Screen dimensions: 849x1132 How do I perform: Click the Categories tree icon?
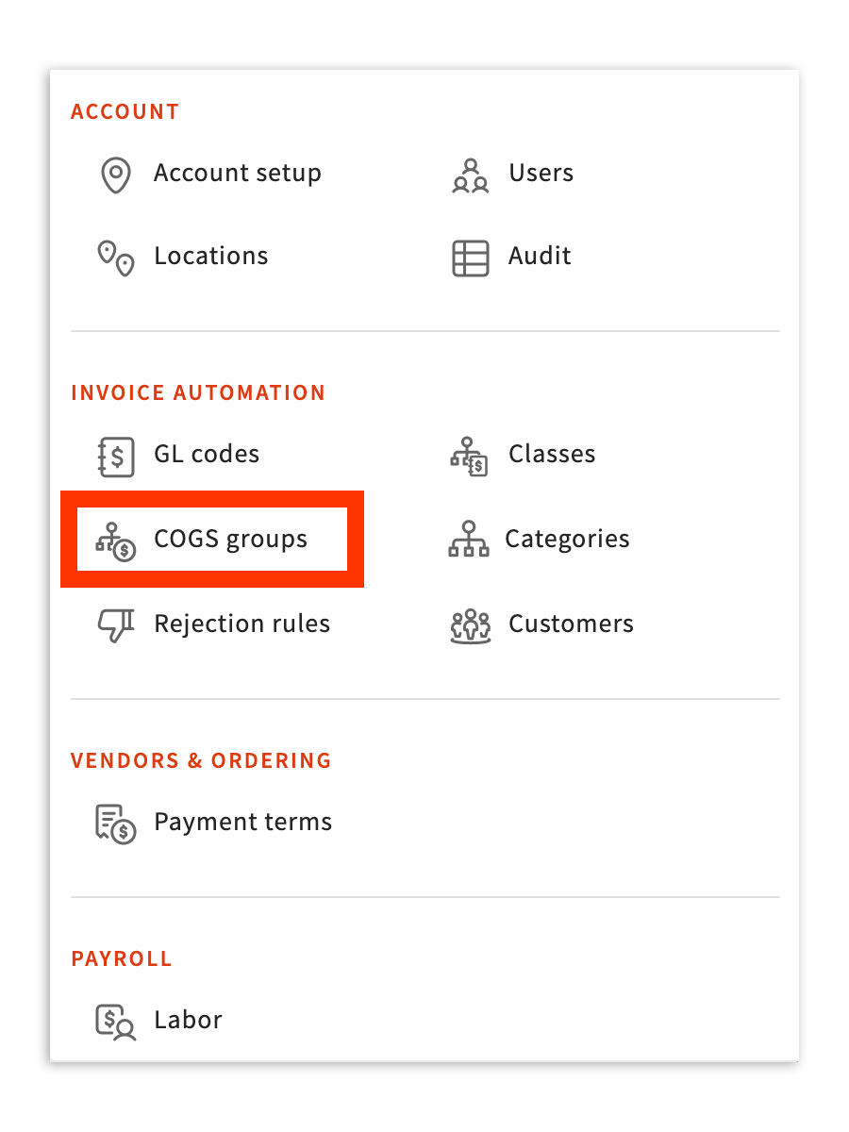click(469, 539)
